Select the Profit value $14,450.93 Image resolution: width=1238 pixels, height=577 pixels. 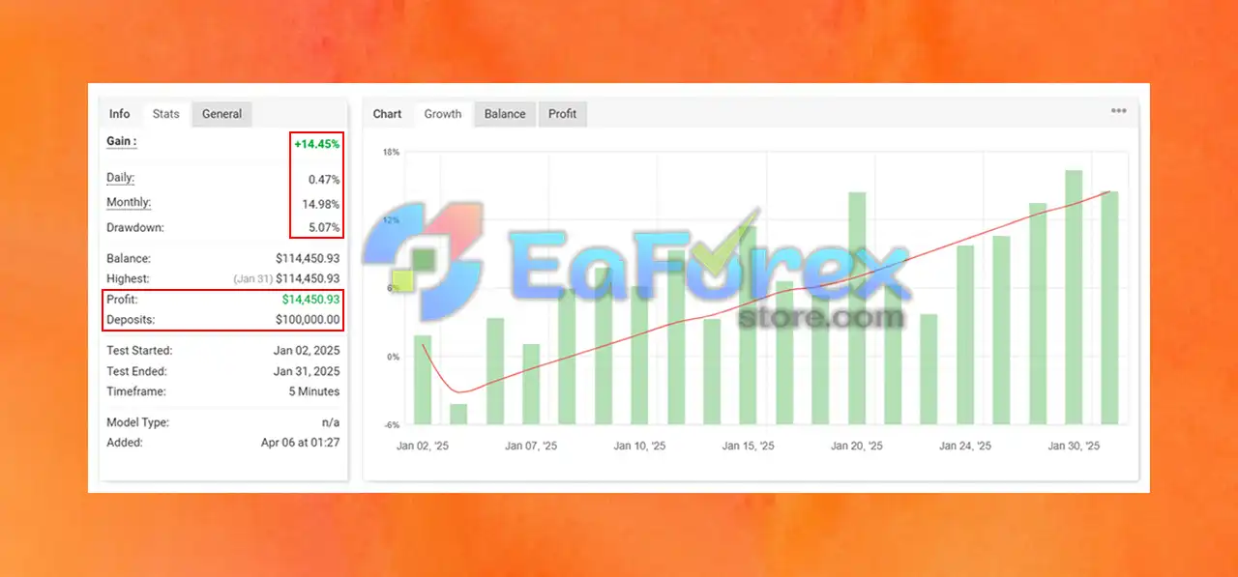pyautogui.click(x=310, y=300)
